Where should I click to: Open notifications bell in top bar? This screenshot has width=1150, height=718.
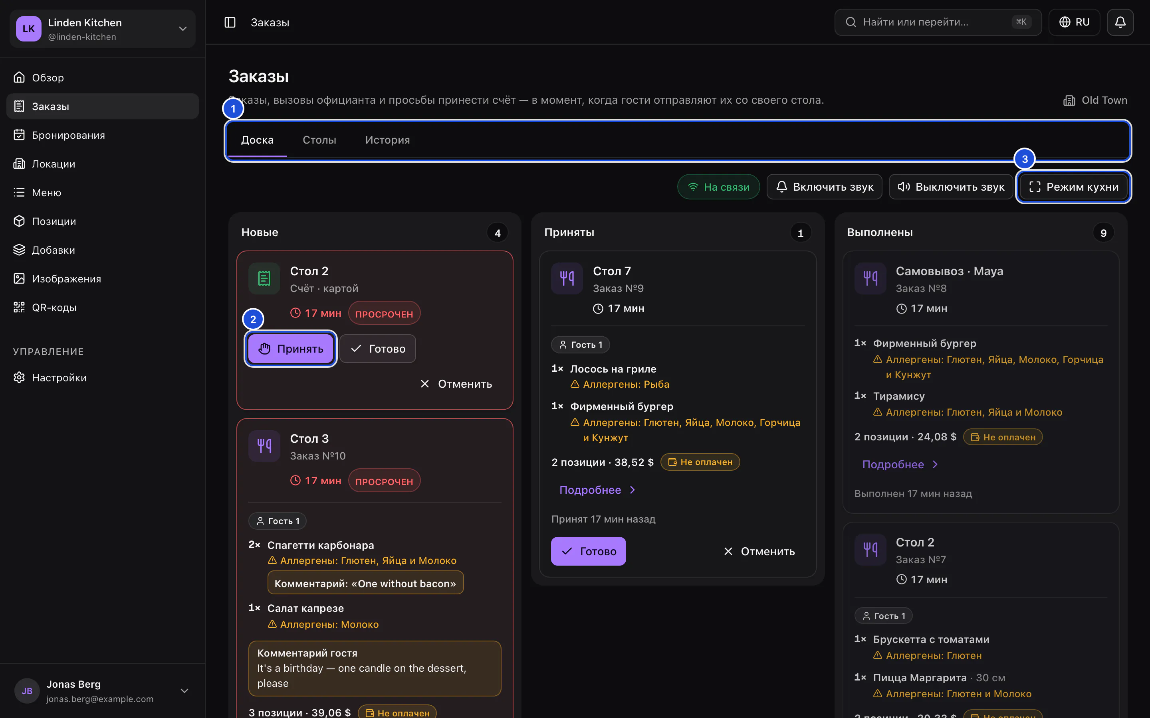point(1120,22)
